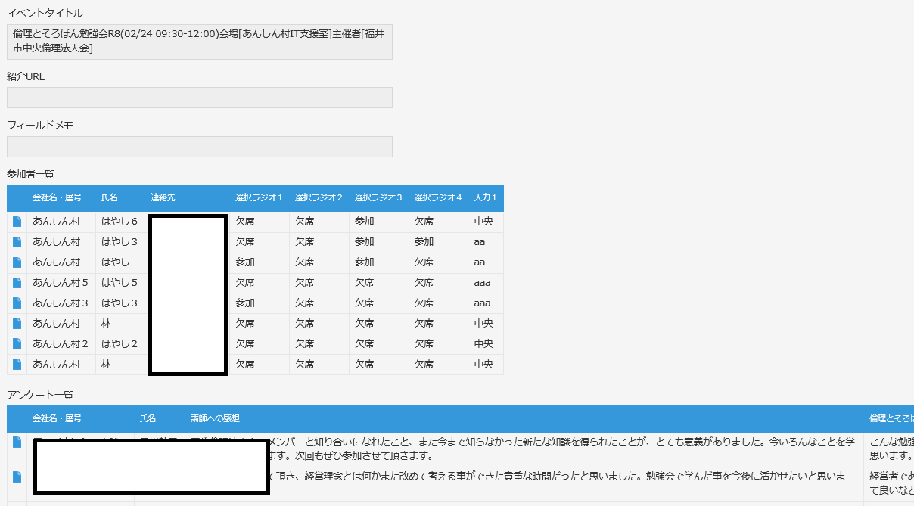Select the あんしん村５ company name cell
The image size is (914, 506).
(x=61, y=283)
